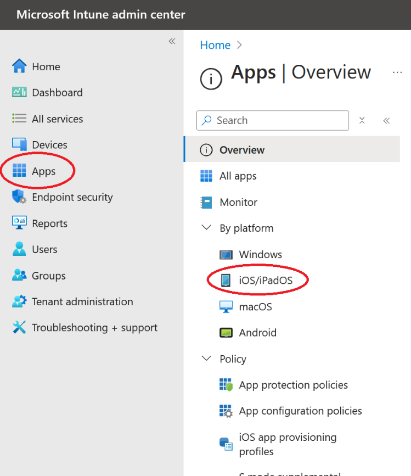411x476 pixels.
Task: Open the ellipsis more options menu
Action: tap(397, 72)
